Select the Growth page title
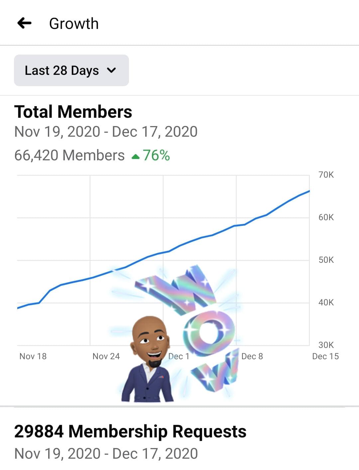 click(x=74, y=24)
